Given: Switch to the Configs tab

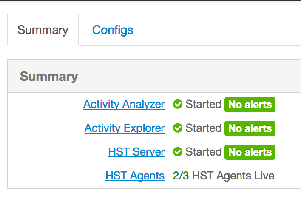Looking at the screenshot, I should click(113, 30).
